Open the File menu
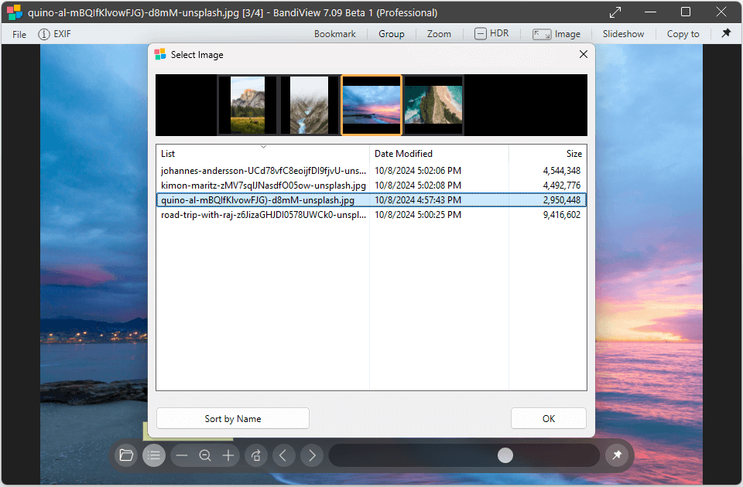The image size is (743, 487). (19, 34)
